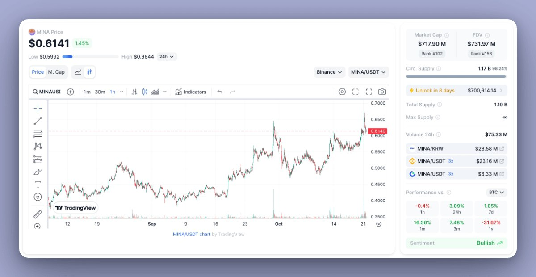Open the emoji icons tool

point(38,197)
